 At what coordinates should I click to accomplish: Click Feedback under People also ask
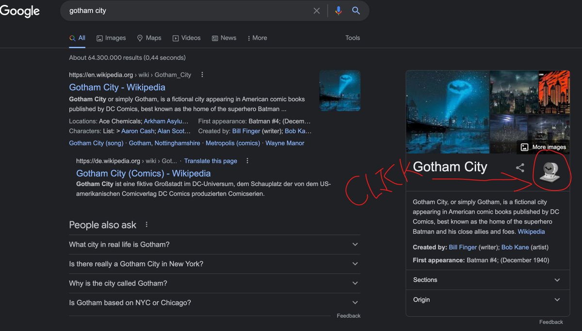click(349, 316)
